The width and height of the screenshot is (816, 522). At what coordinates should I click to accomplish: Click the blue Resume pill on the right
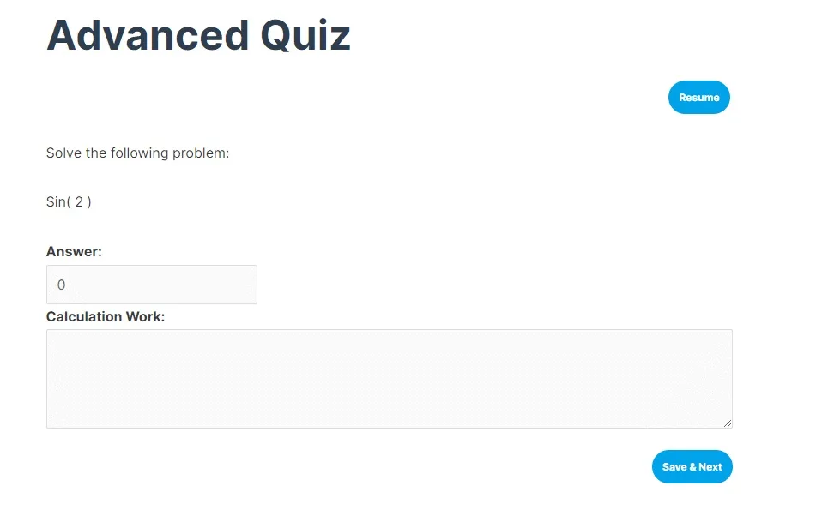(x=698, y=97)
